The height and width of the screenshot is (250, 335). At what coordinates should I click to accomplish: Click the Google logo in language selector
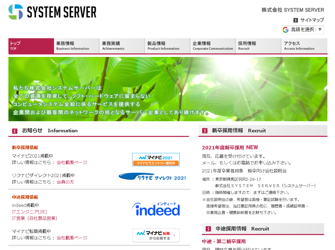pos(285,30)
